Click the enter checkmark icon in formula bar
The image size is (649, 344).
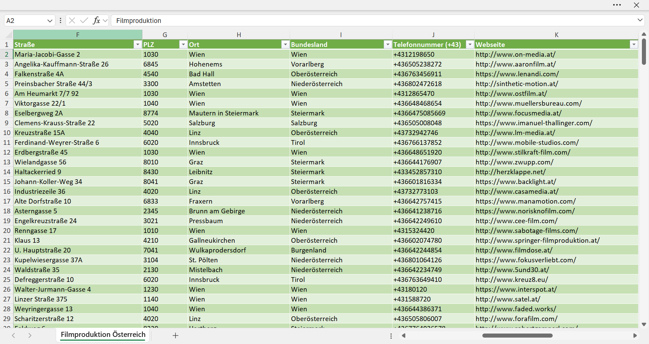tap(84, 21)
